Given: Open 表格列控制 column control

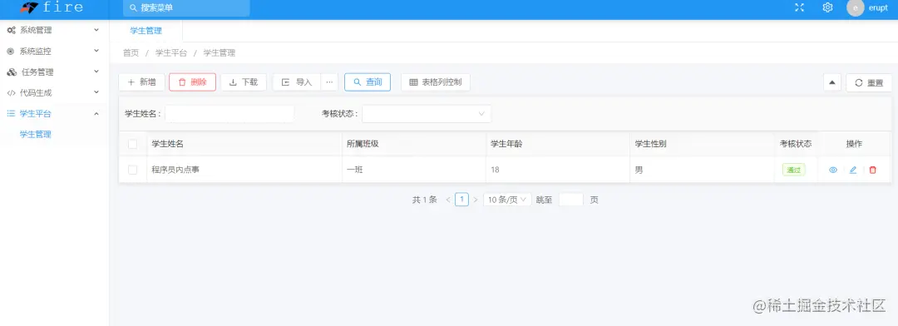Looking at the screenshot, I should pos(435,82).
